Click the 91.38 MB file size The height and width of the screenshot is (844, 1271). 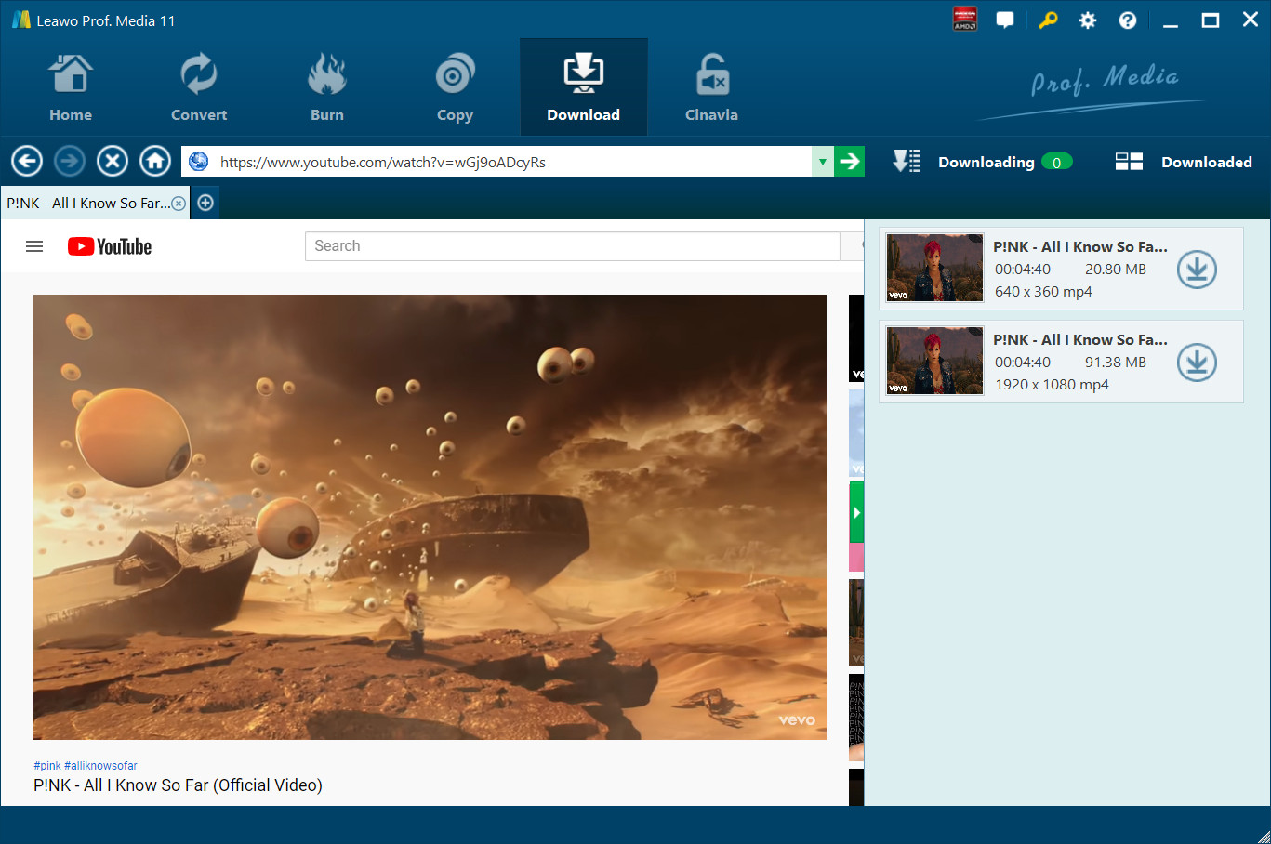pyautogui.click(x=1116, y=363)
